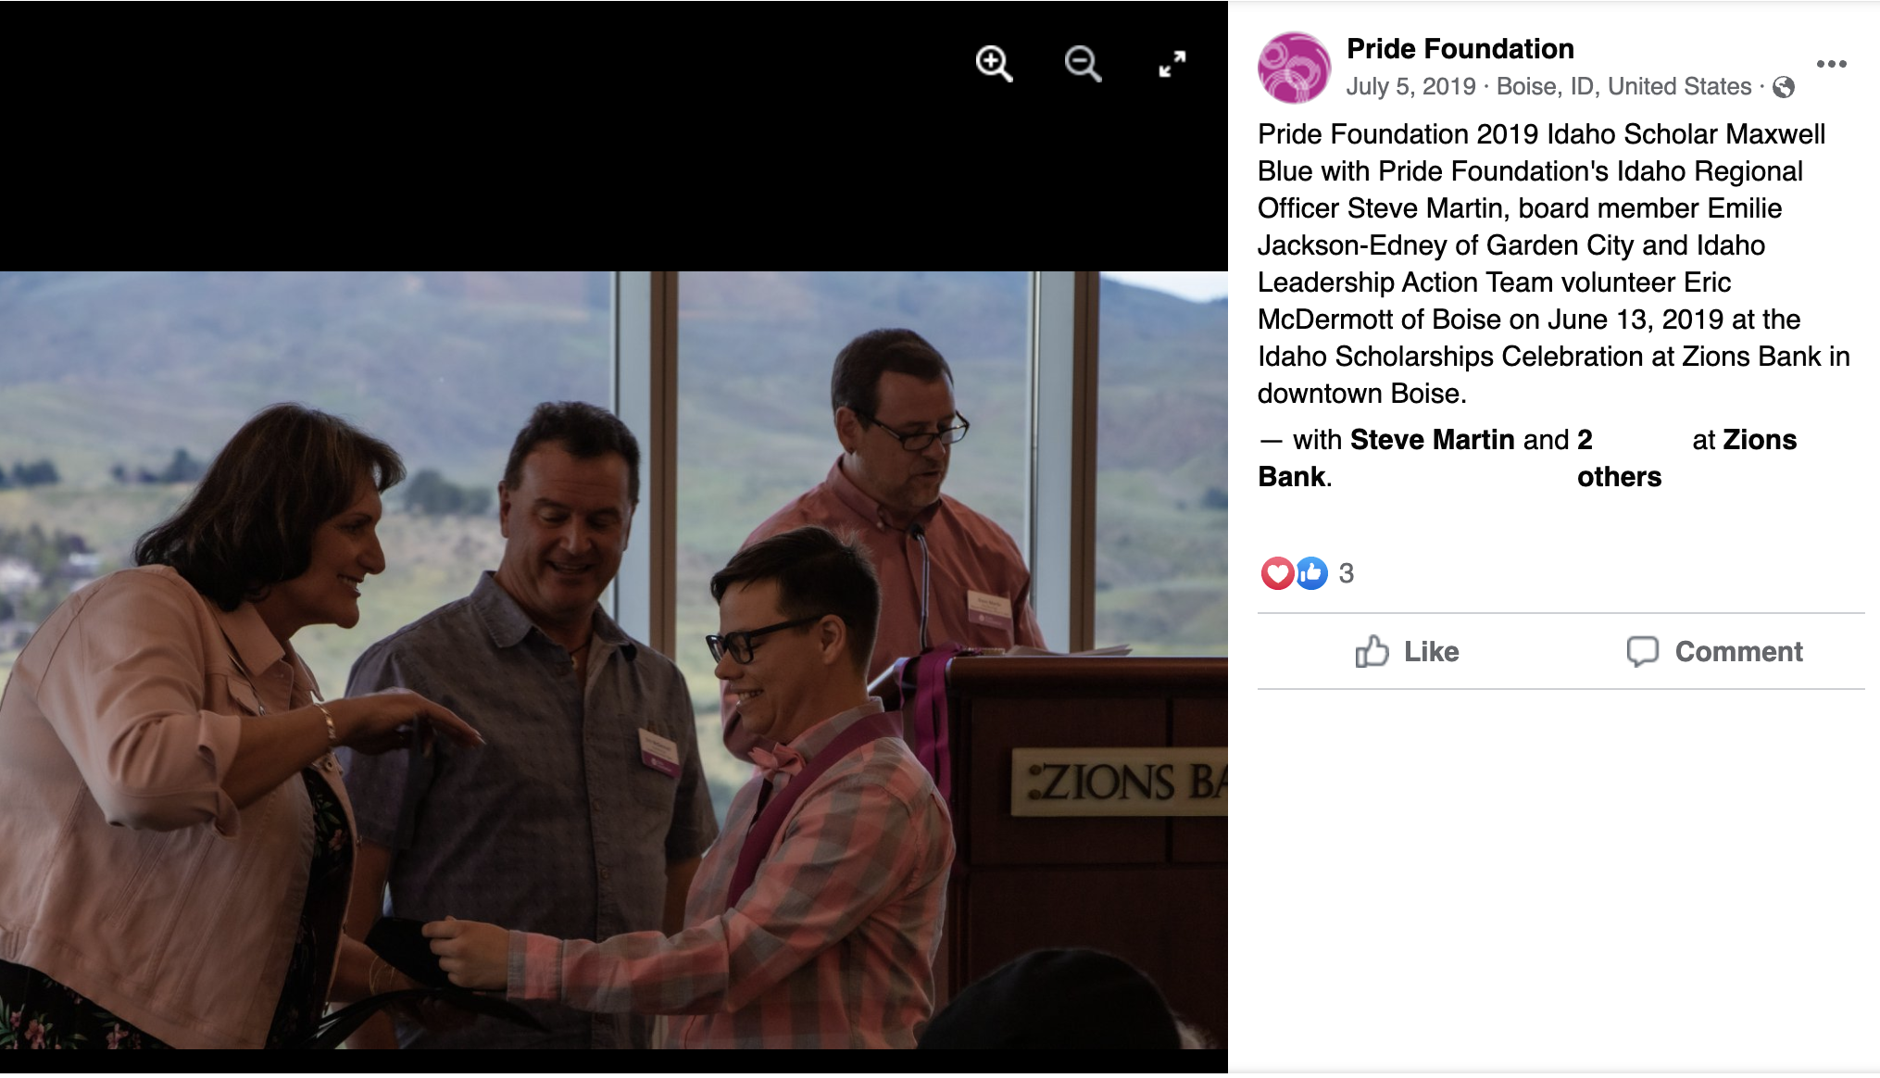Open tagged Steve Martin profile
The height and width of the screenshot is (1078, 1880).
click(1433, 439)
